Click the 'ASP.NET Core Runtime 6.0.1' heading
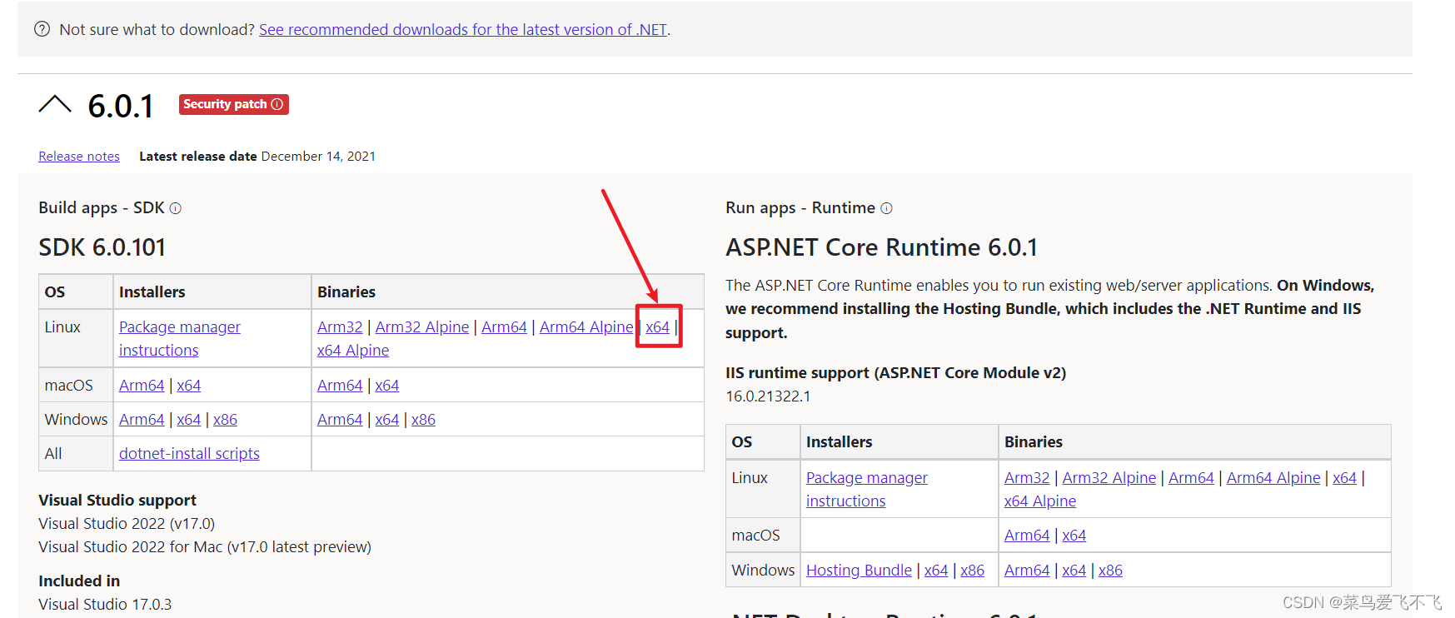The width and height of the screenshot is (1455, 618). pyautogui.click(x=881, y=247)
